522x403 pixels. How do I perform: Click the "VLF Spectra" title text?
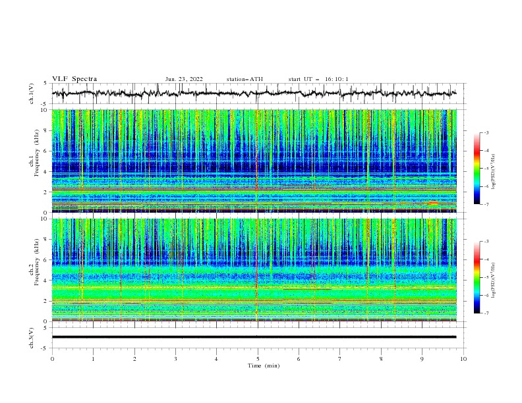[x=74, y=79]
